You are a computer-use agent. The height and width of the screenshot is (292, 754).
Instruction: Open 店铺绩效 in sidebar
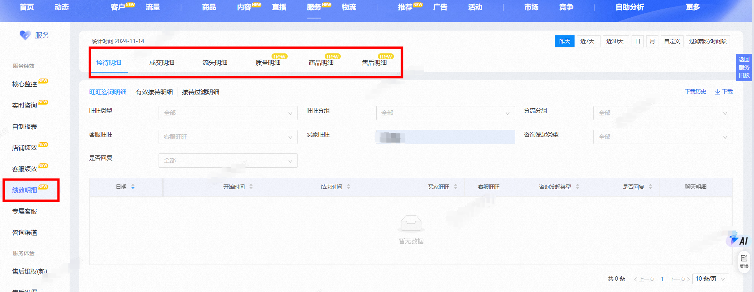(x=24, y=148)
